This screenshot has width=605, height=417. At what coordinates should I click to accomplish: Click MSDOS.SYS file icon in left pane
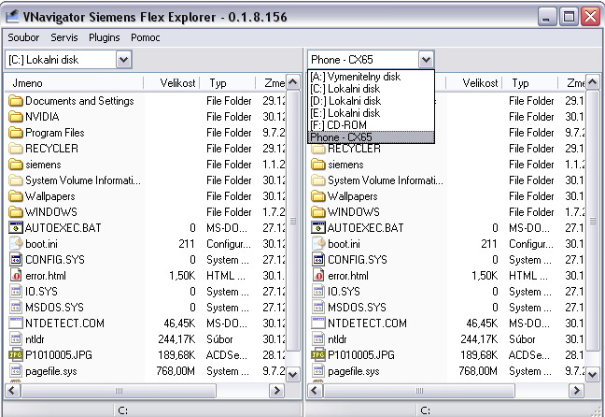pyautogui.click(x=16, y=308)
